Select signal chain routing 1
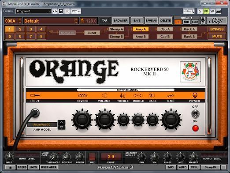The width and height of the screenshot is (230, 173). click(x=10, y=29)
